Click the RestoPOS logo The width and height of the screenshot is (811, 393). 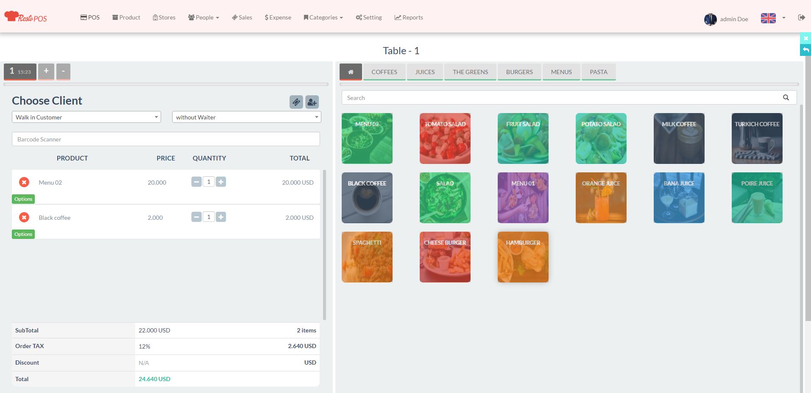click(25, 17)
